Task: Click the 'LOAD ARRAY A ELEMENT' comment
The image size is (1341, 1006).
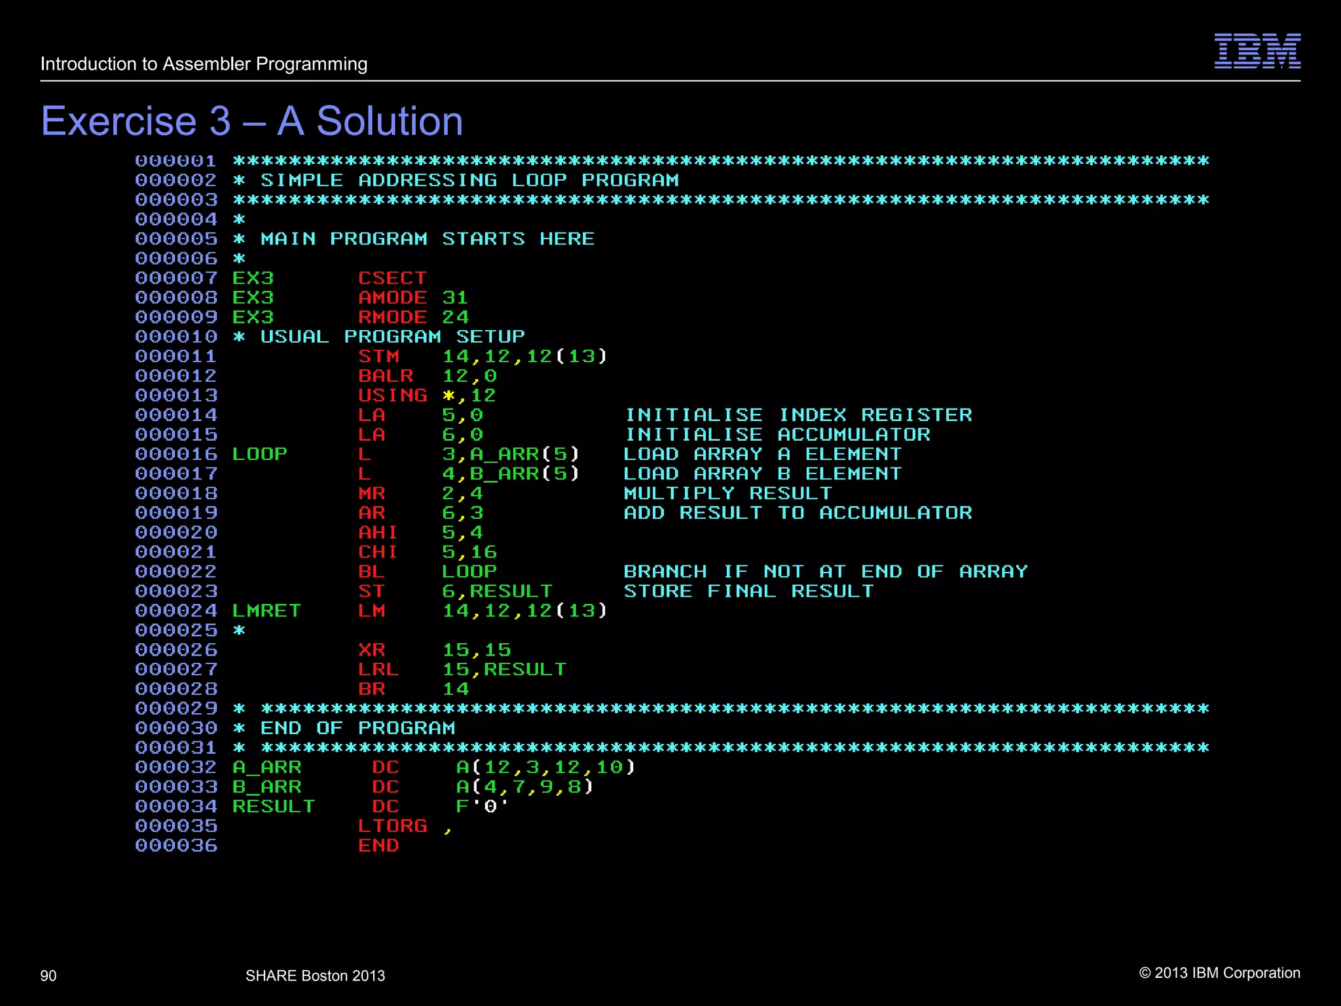Action: (x=763, y=454)
